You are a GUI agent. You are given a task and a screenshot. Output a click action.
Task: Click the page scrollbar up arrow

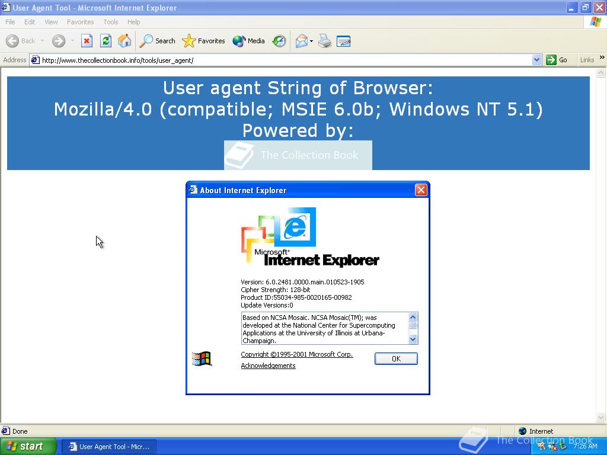[601, 72]
